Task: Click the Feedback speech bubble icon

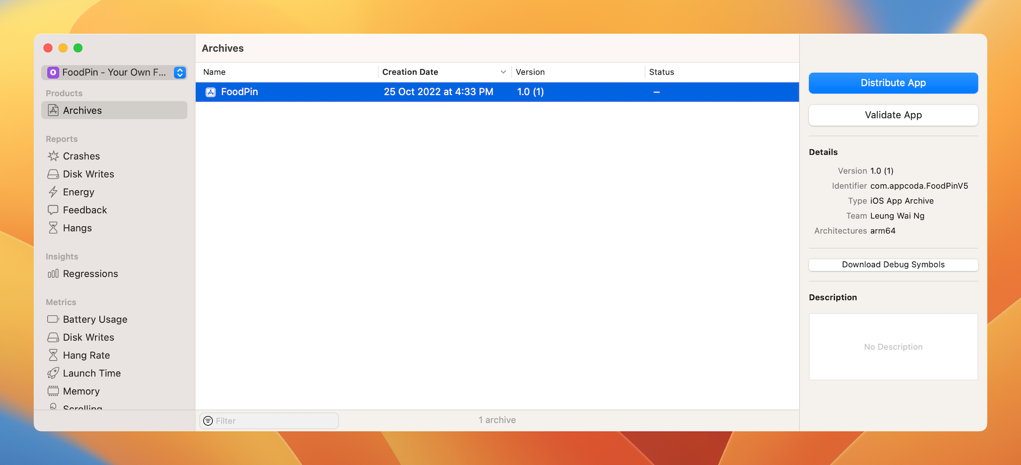Action: pos(53,210)
